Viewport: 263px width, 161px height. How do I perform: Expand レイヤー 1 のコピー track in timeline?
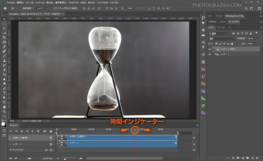pyautogui.click(x=10, y=138)
